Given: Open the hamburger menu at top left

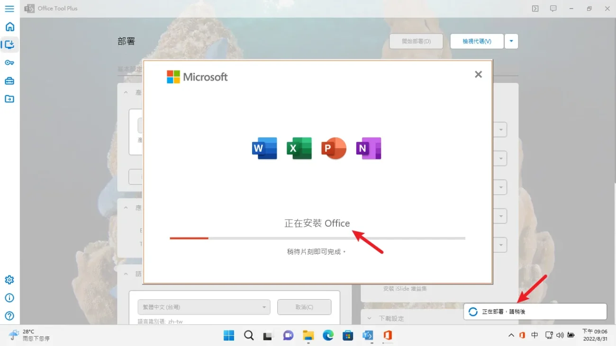Looking at the screenshot, I should point(9,8).
